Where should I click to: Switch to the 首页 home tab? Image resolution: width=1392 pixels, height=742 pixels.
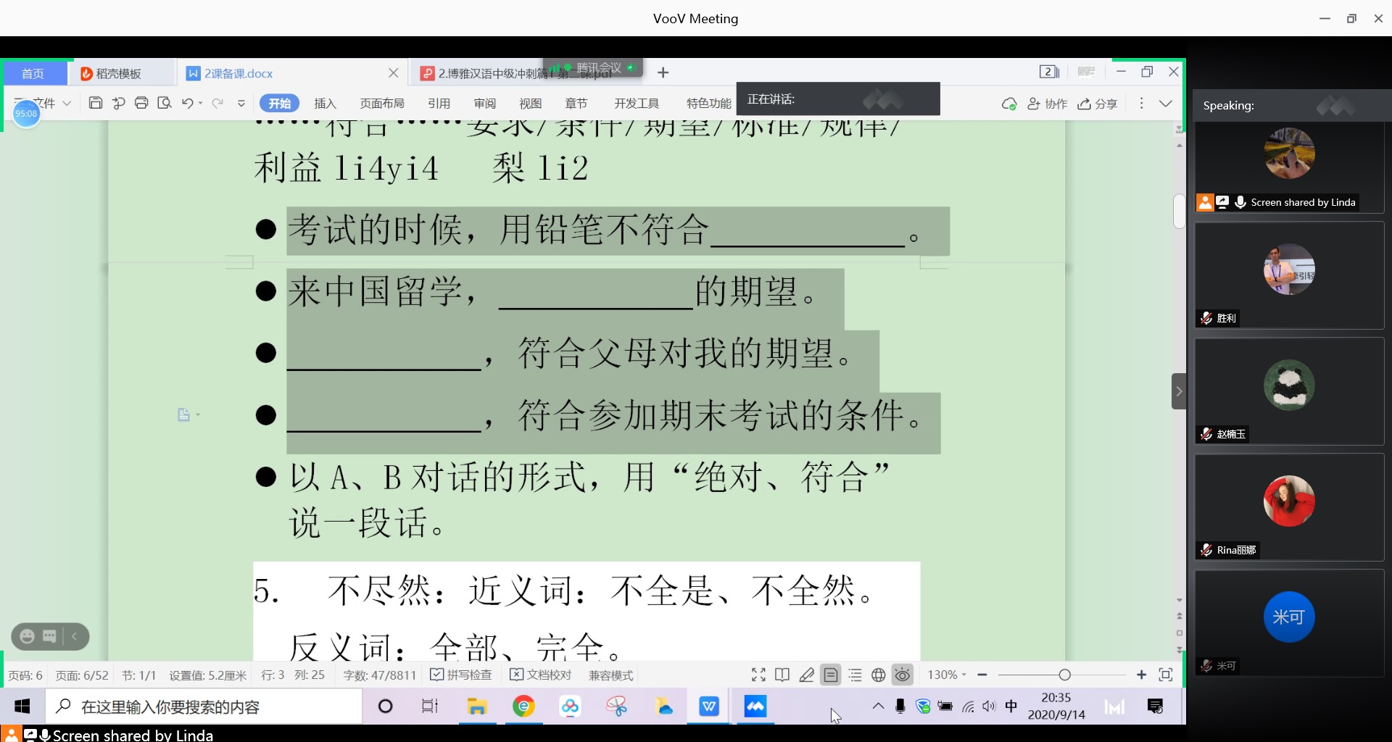click(x=33, y=73)
